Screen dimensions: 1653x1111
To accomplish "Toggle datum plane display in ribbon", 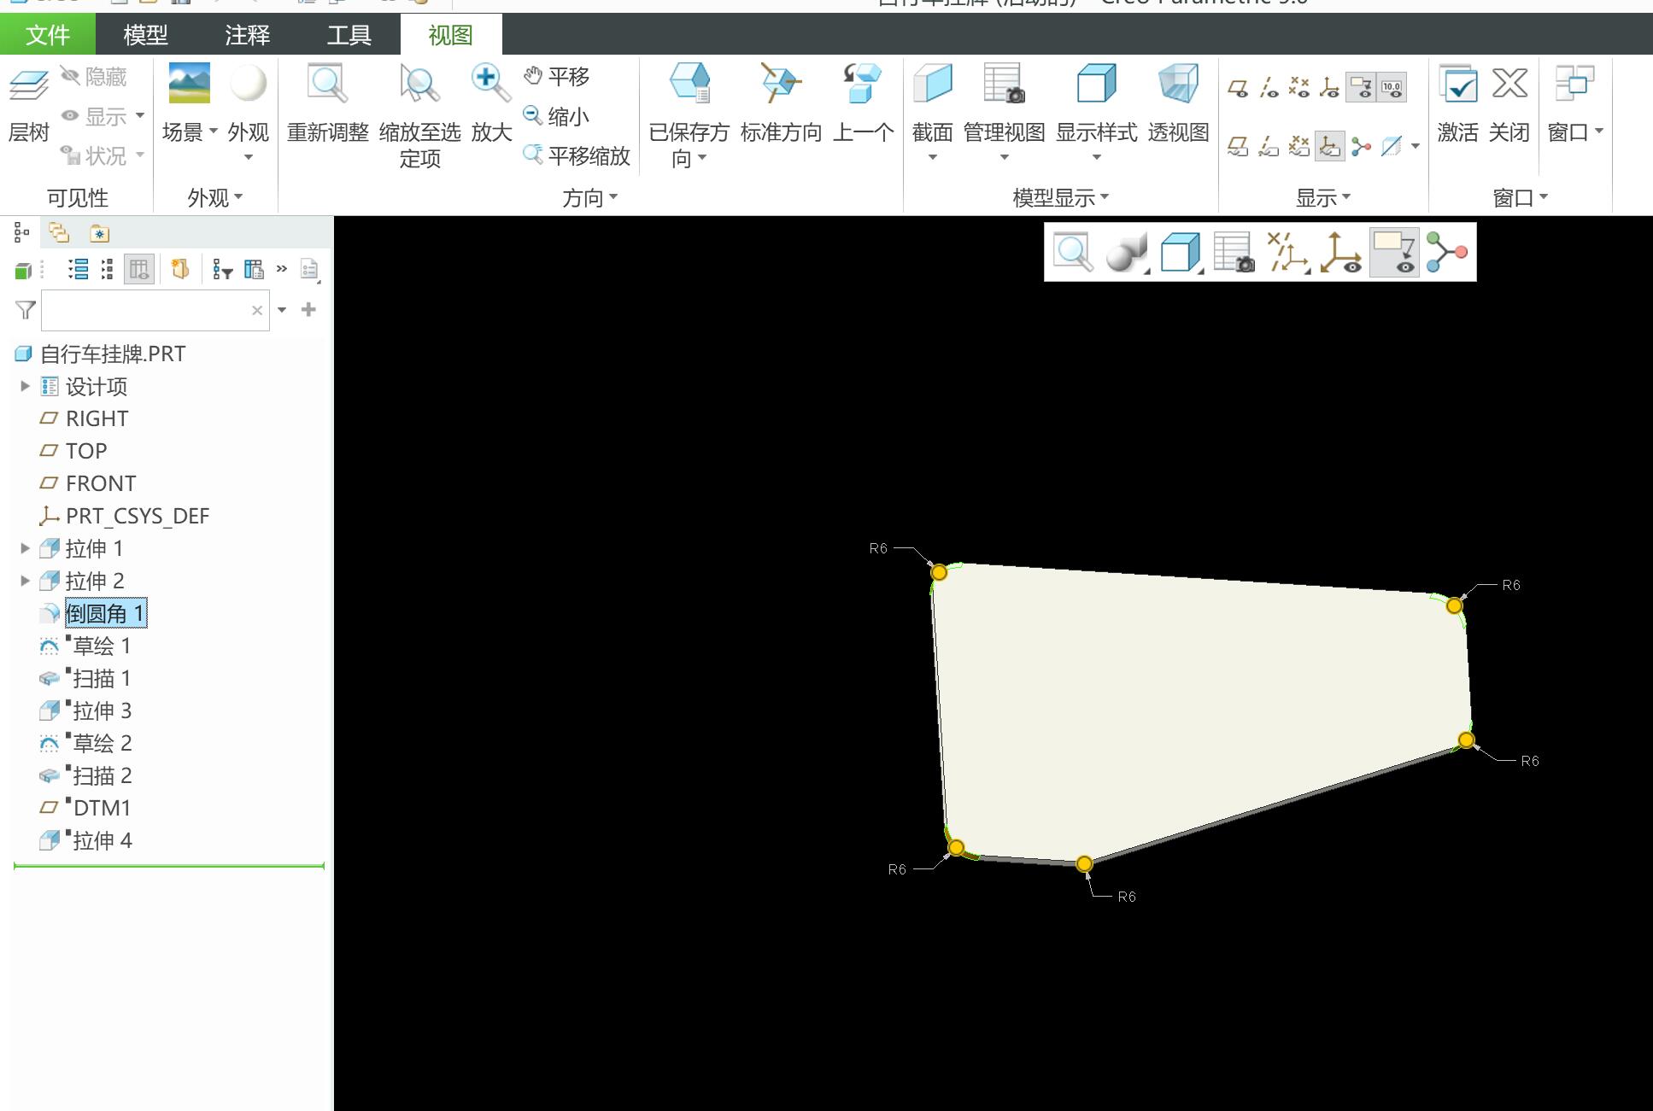I will 1238,87.
